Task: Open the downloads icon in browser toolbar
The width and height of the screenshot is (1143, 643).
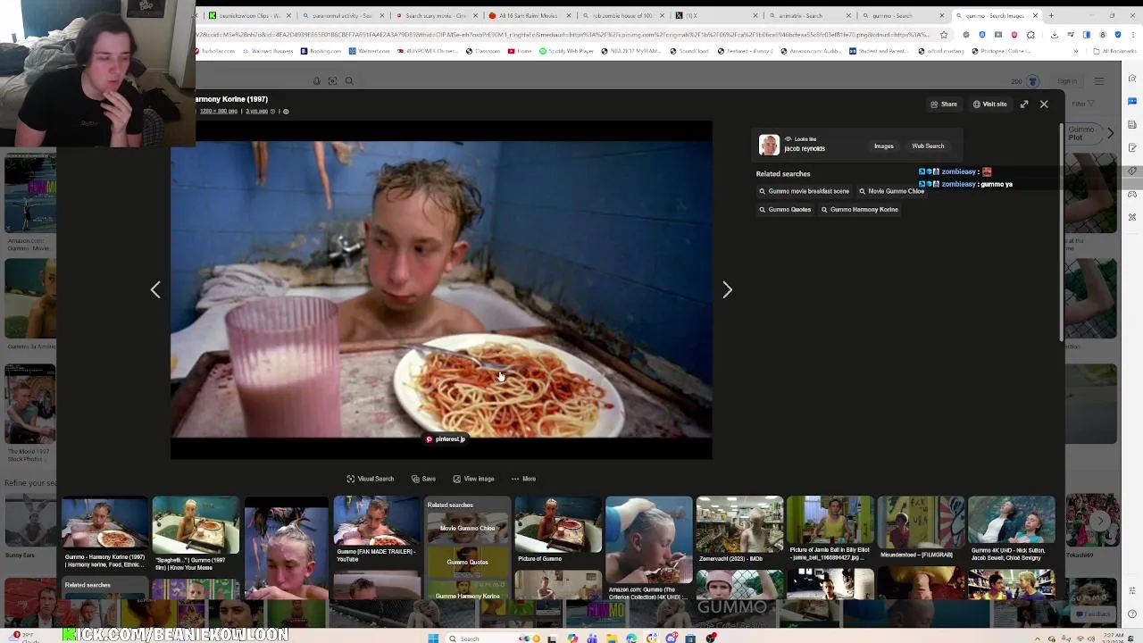Action: 1055,35
